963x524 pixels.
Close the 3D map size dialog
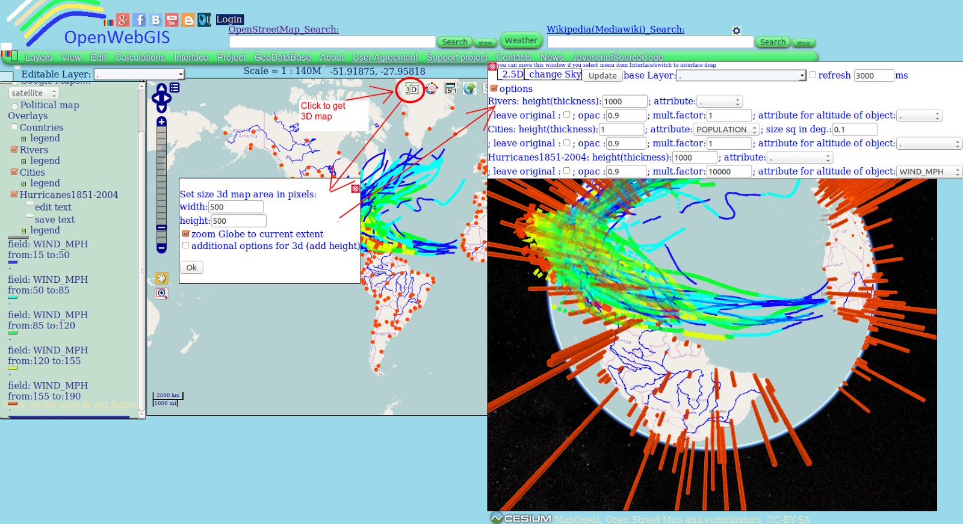pos(355,189)
